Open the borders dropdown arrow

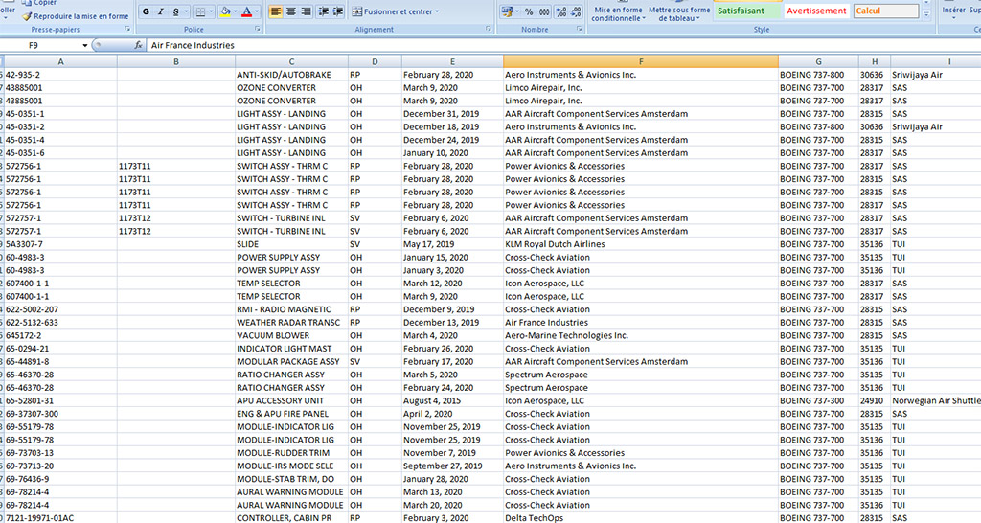[x=211, y=11]
